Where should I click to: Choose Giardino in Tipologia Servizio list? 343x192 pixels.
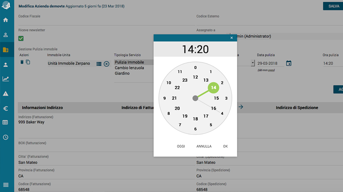pyautogui.click(x=122, y=73)
